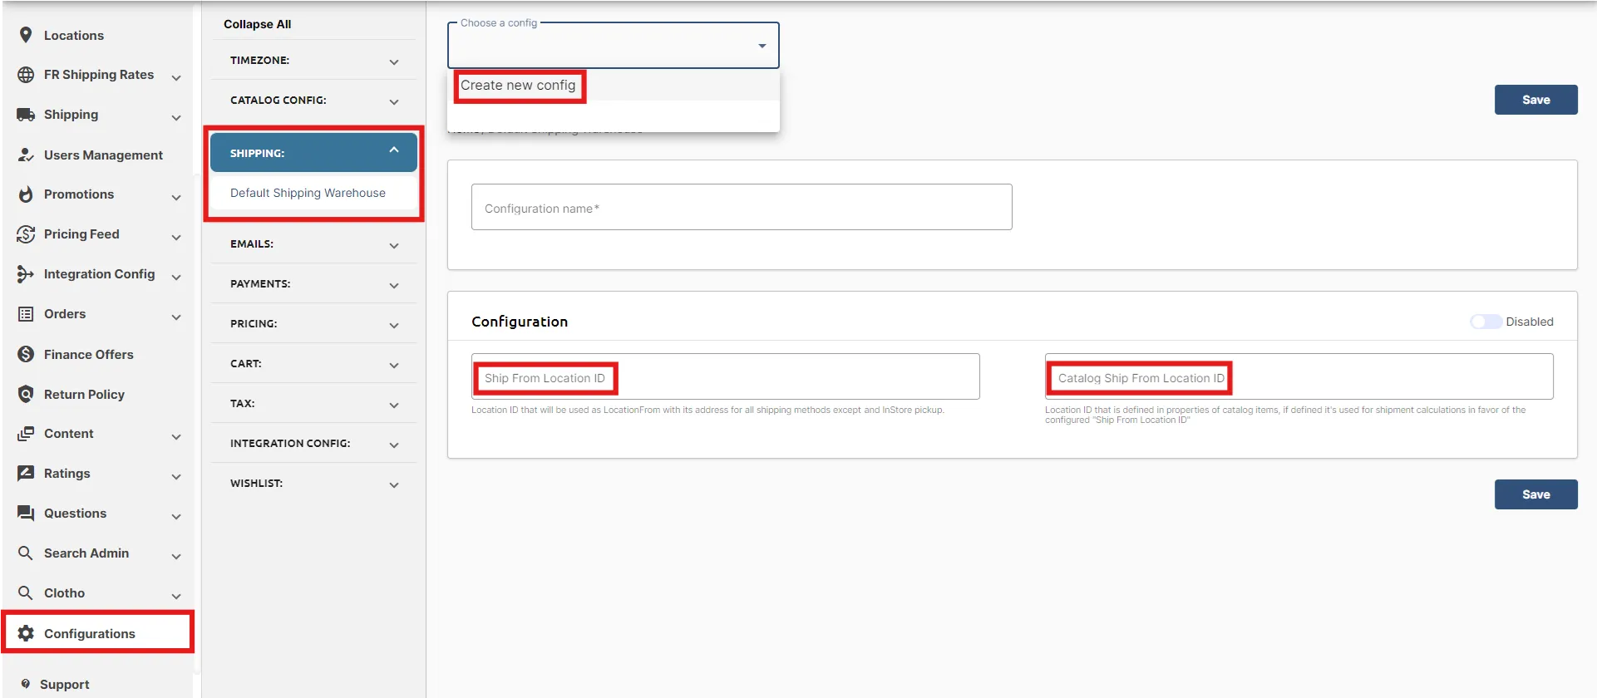The image size is (1597, 698).
Task: Expand the EMAILS section chevron
Action: [x=394, y=246]
